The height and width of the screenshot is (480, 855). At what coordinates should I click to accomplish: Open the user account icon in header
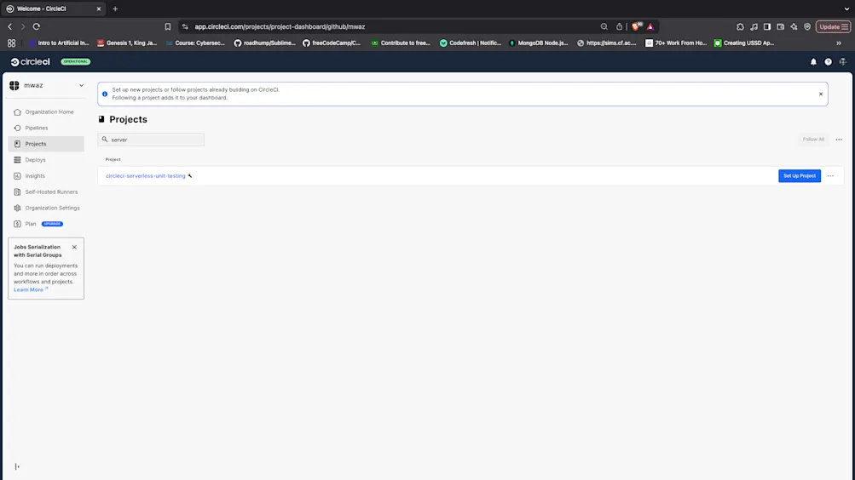842,62
